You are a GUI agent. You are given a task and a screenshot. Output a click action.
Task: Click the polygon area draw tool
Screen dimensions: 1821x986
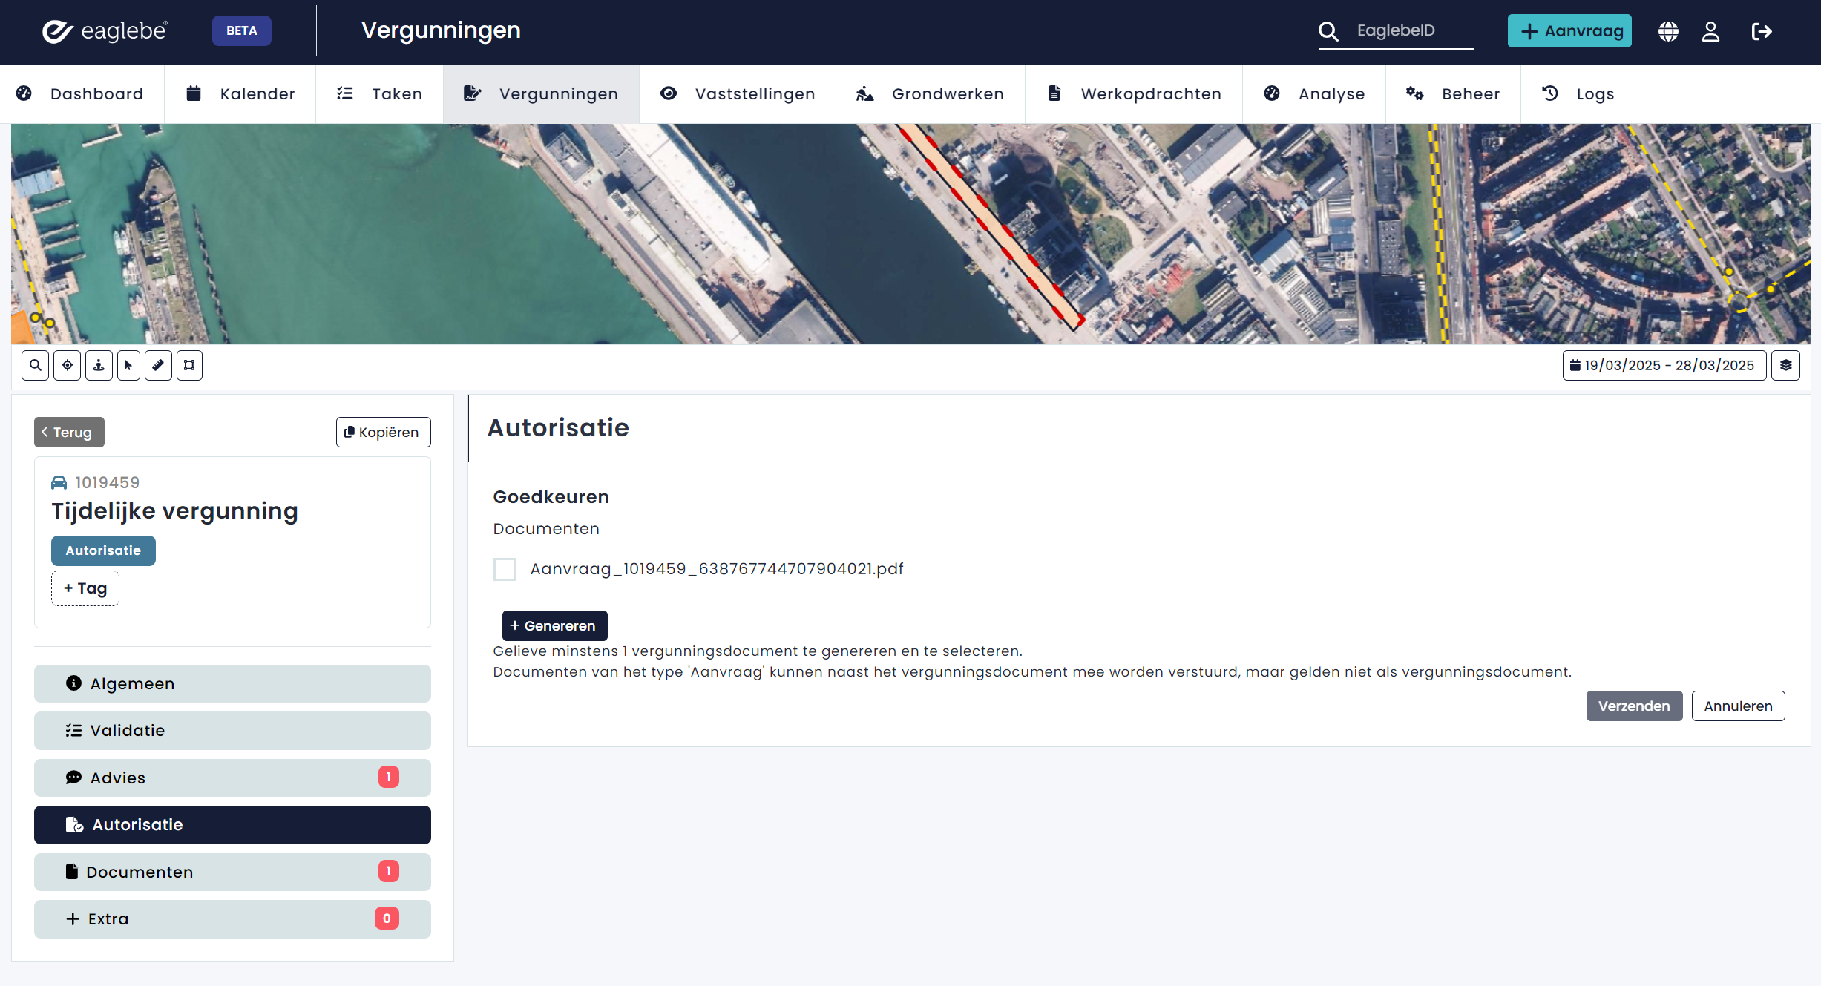(189, 365)
